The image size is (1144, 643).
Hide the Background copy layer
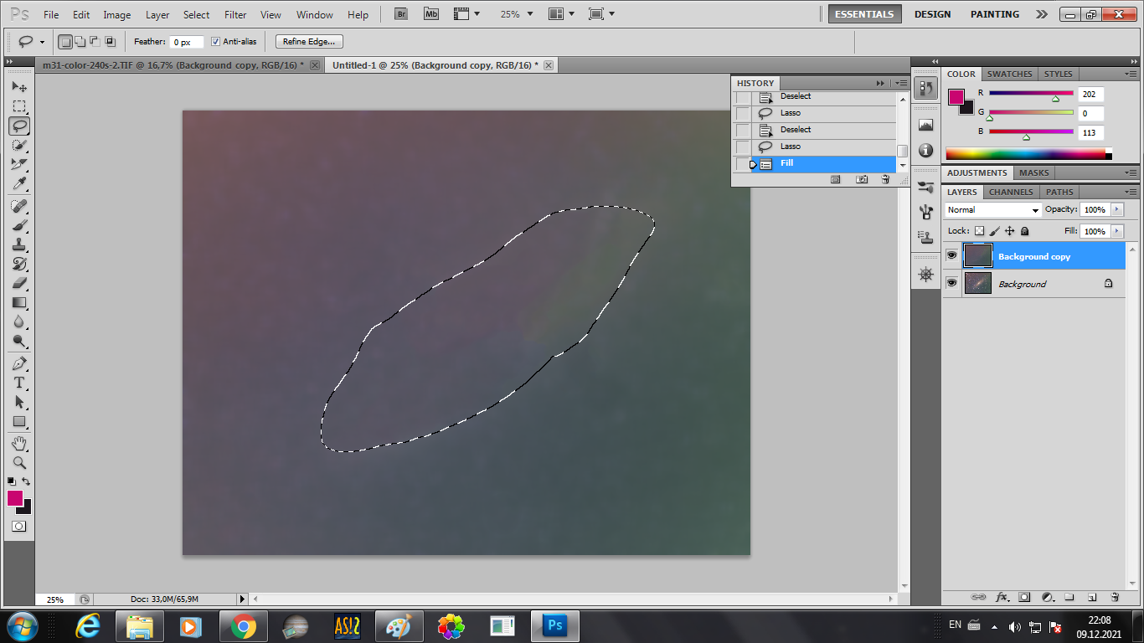(x=951, y=255)
